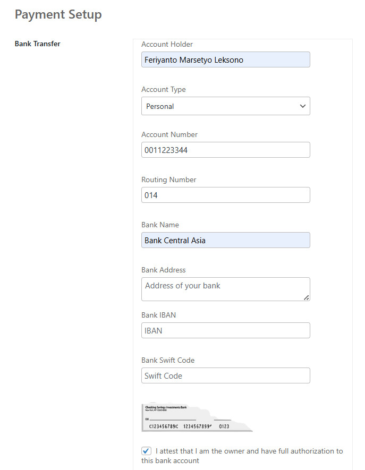Click the Bank Address label
Image resolution: width=365 pixels, height=470 pixels.
pos(164,270)
